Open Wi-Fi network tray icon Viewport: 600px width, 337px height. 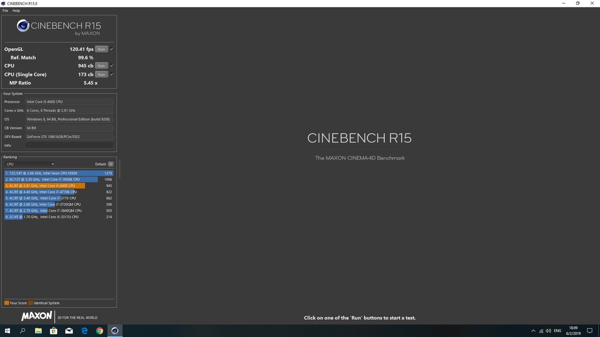[541, 331]
